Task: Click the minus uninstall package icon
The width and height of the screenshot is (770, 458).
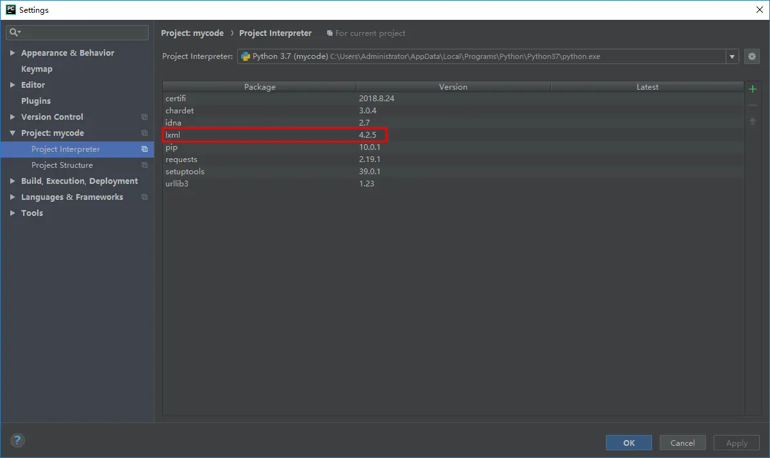Action: tap(753, 106)
